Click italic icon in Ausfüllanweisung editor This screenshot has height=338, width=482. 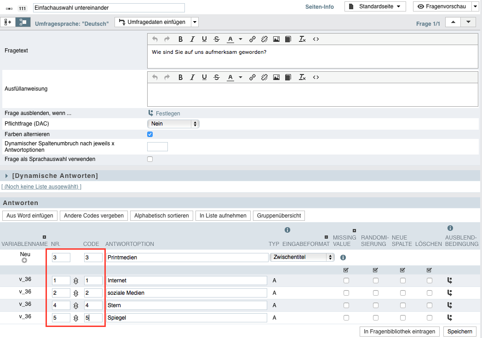(192, 77)
